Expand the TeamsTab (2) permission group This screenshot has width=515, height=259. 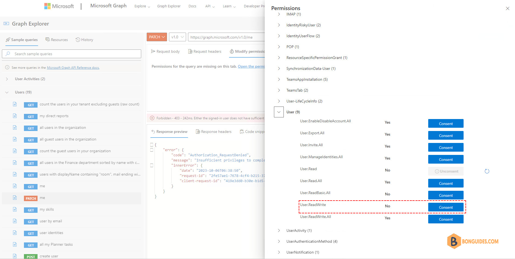[279, 90]
